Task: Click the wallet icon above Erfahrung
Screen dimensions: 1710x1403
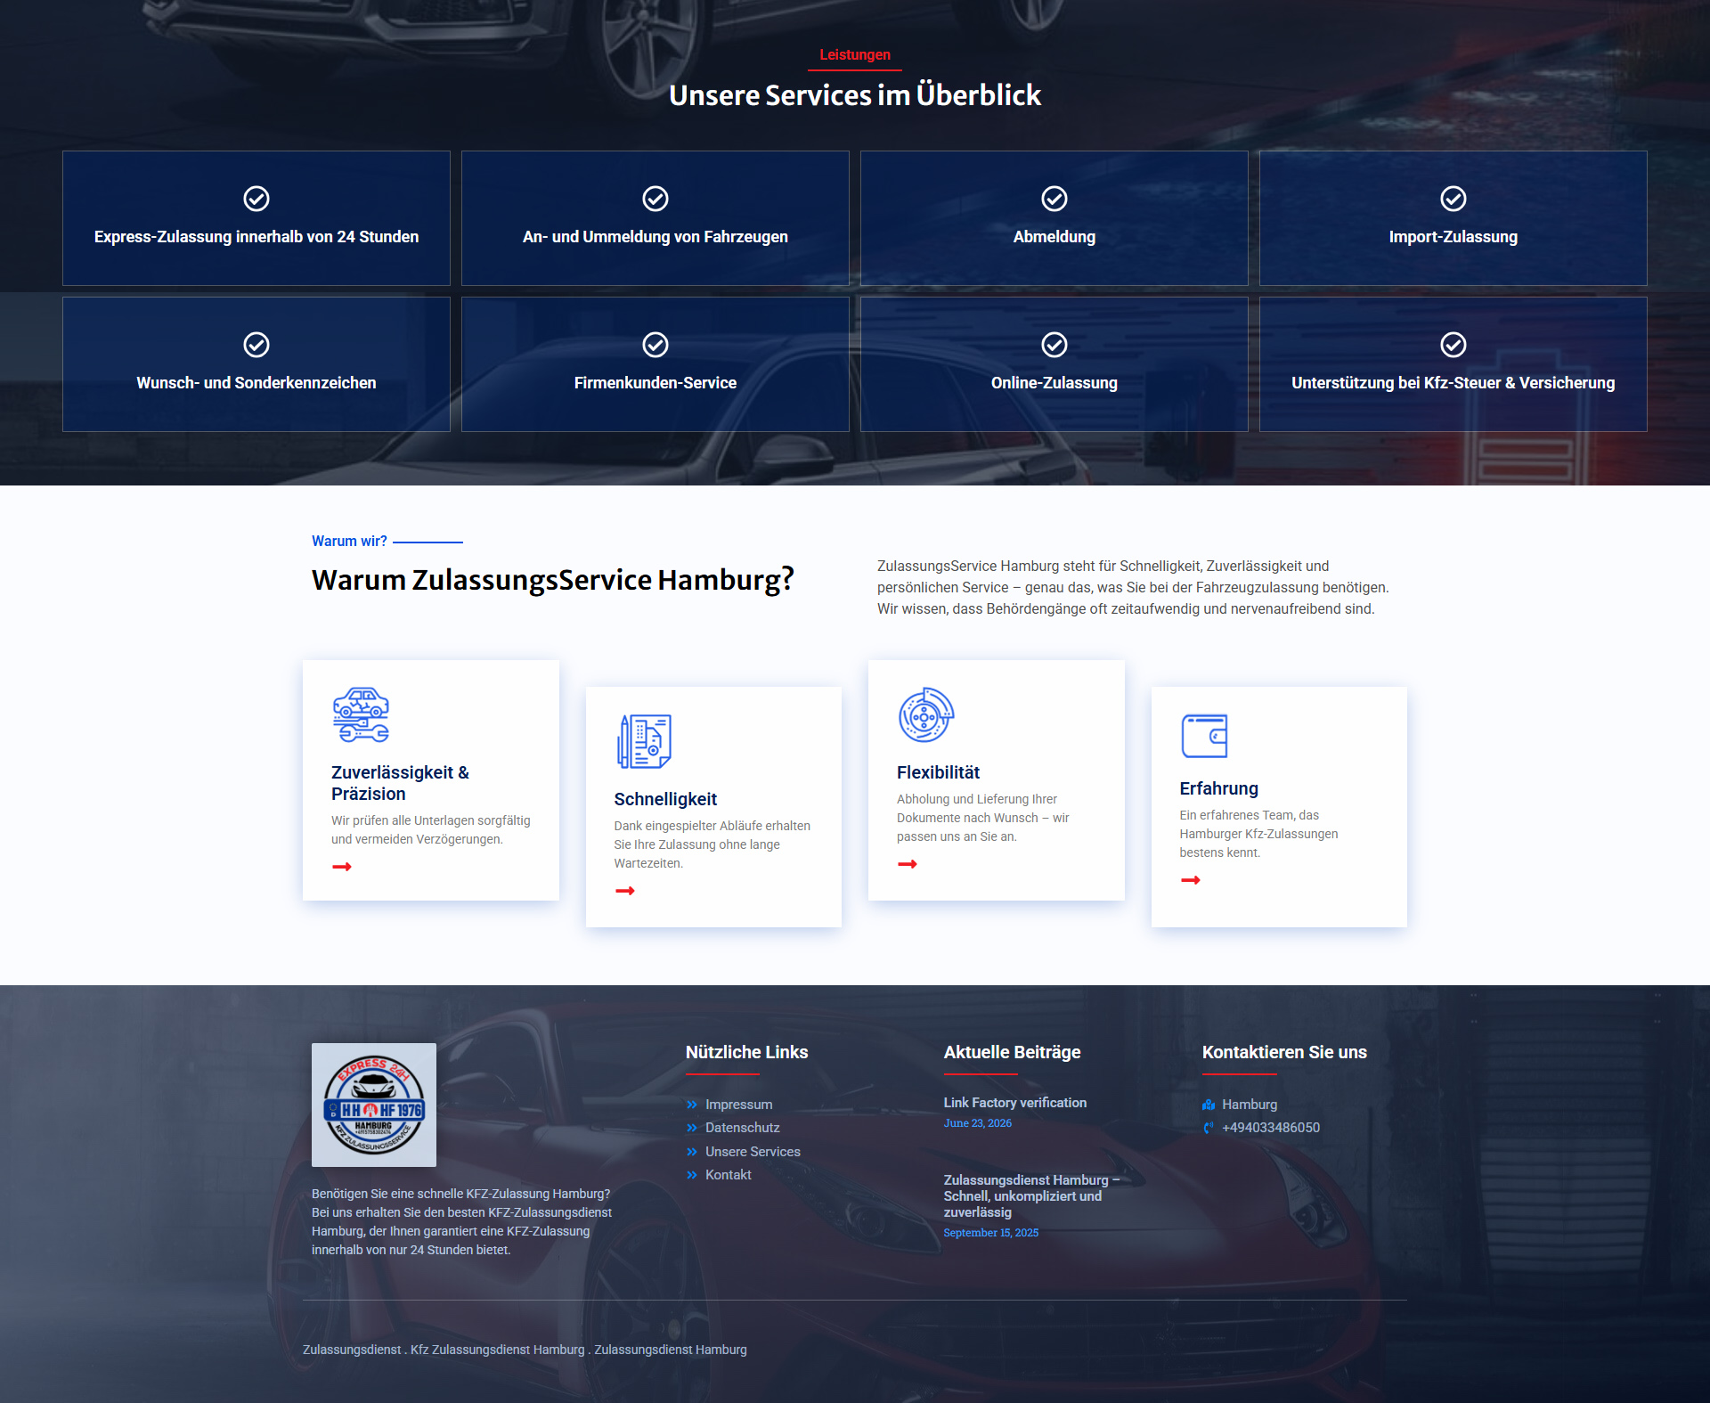Action: [1204, 736]
